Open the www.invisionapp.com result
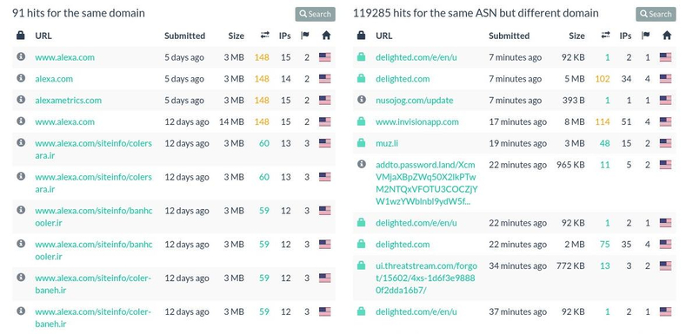The image size is (686, 334). click(417, 121)
